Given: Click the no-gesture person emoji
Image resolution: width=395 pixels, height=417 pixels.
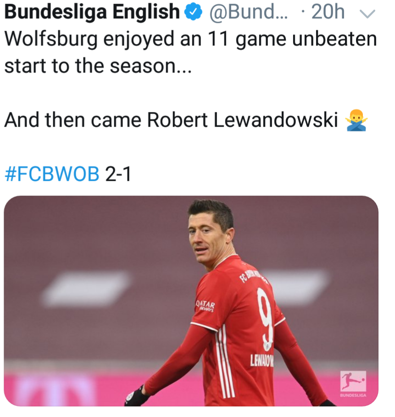Looking at the screenshot, I should coord(356,121).
